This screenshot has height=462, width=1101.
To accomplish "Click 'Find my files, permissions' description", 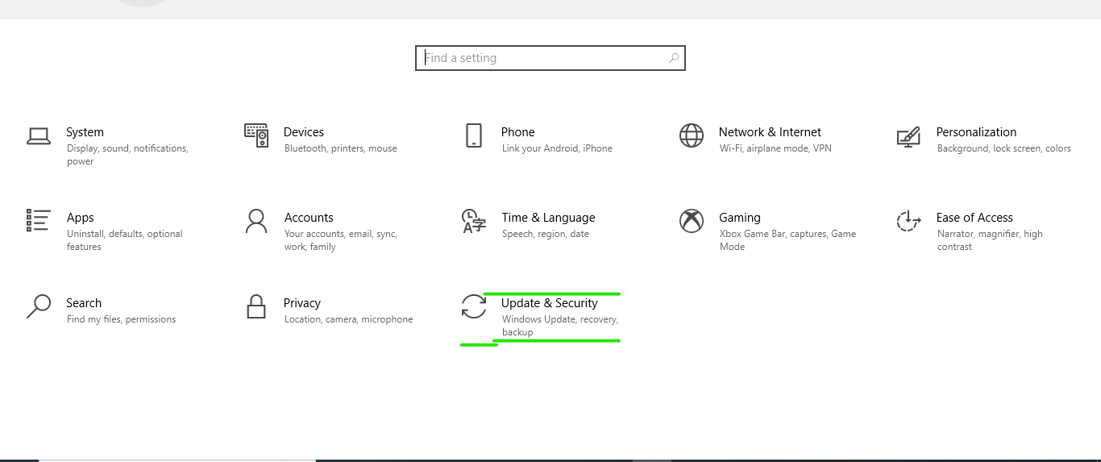I will pyautogui.click(x=121, y=319).
